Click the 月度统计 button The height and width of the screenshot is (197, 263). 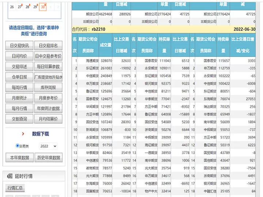(x=19, y=98)
